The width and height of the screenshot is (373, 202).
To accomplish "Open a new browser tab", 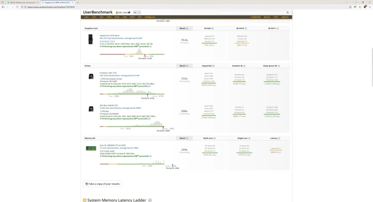I will click(x=78, y=2).
